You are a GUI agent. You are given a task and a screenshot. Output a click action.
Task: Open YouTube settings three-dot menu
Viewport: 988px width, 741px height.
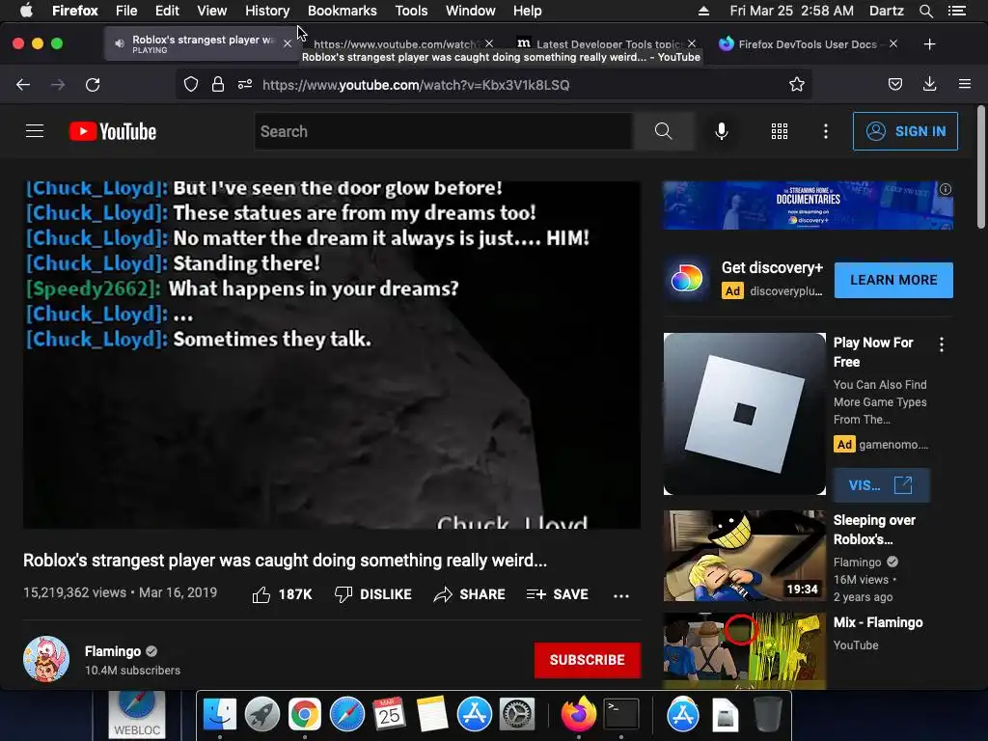826,131
